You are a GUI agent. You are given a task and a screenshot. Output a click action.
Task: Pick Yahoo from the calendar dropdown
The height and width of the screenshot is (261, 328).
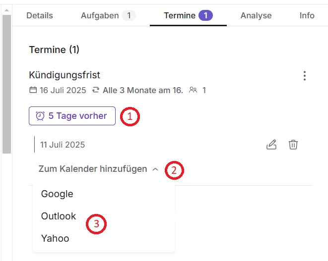[x=55, y=238]
